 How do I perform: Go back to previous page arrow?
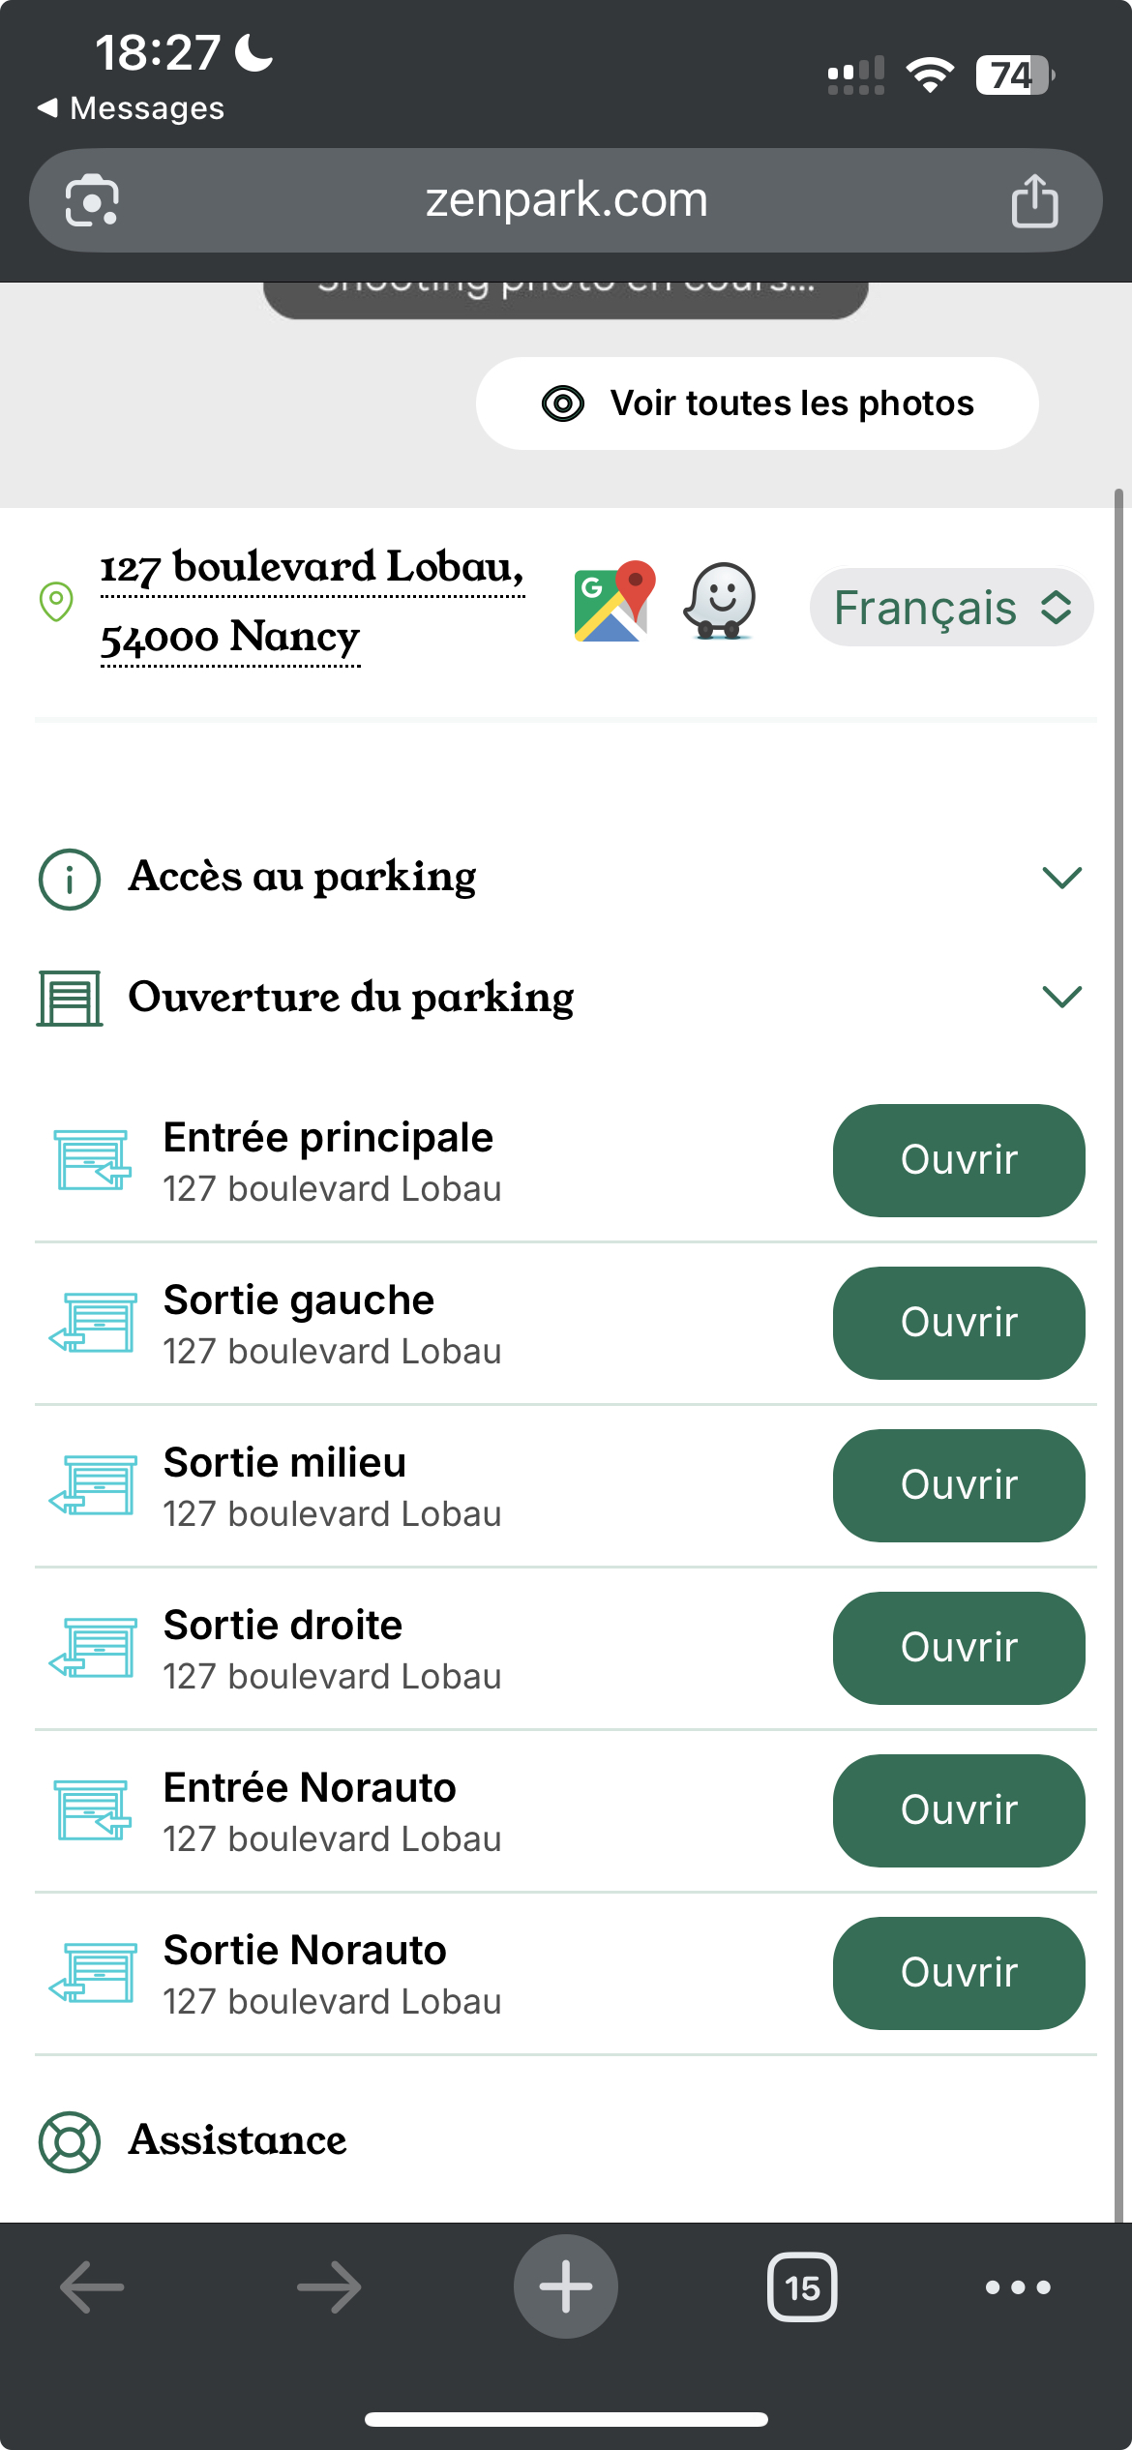click(x=93, y=2287)
